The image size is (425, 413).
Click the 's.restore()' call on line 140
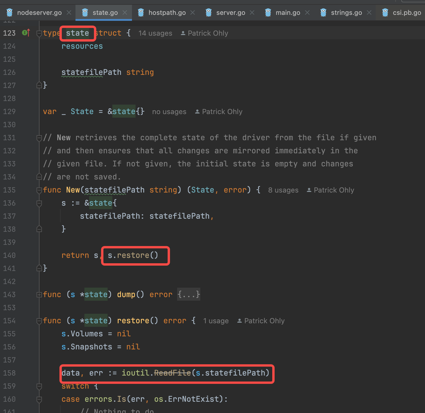[133, 255]
